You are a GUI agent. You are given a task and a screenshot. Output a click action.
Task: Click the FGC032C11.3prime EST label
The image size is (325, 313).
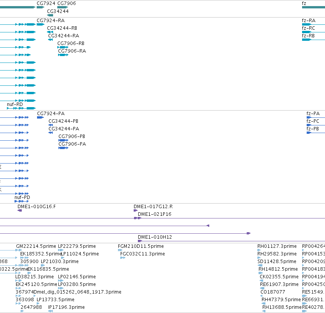point(142,254)
